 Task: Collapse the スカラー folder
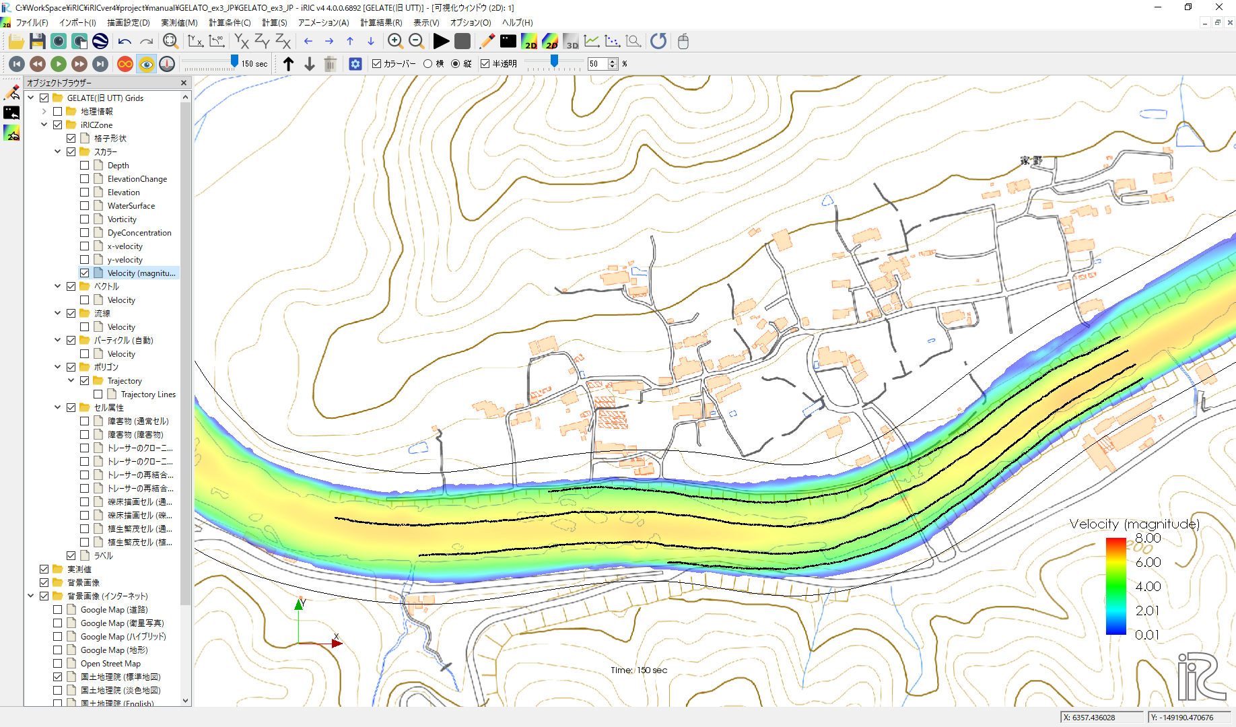point(58,152)
